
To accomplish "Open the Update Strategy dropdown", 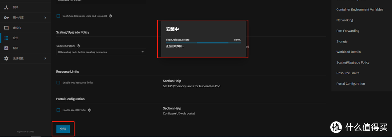I will (101, 52).
